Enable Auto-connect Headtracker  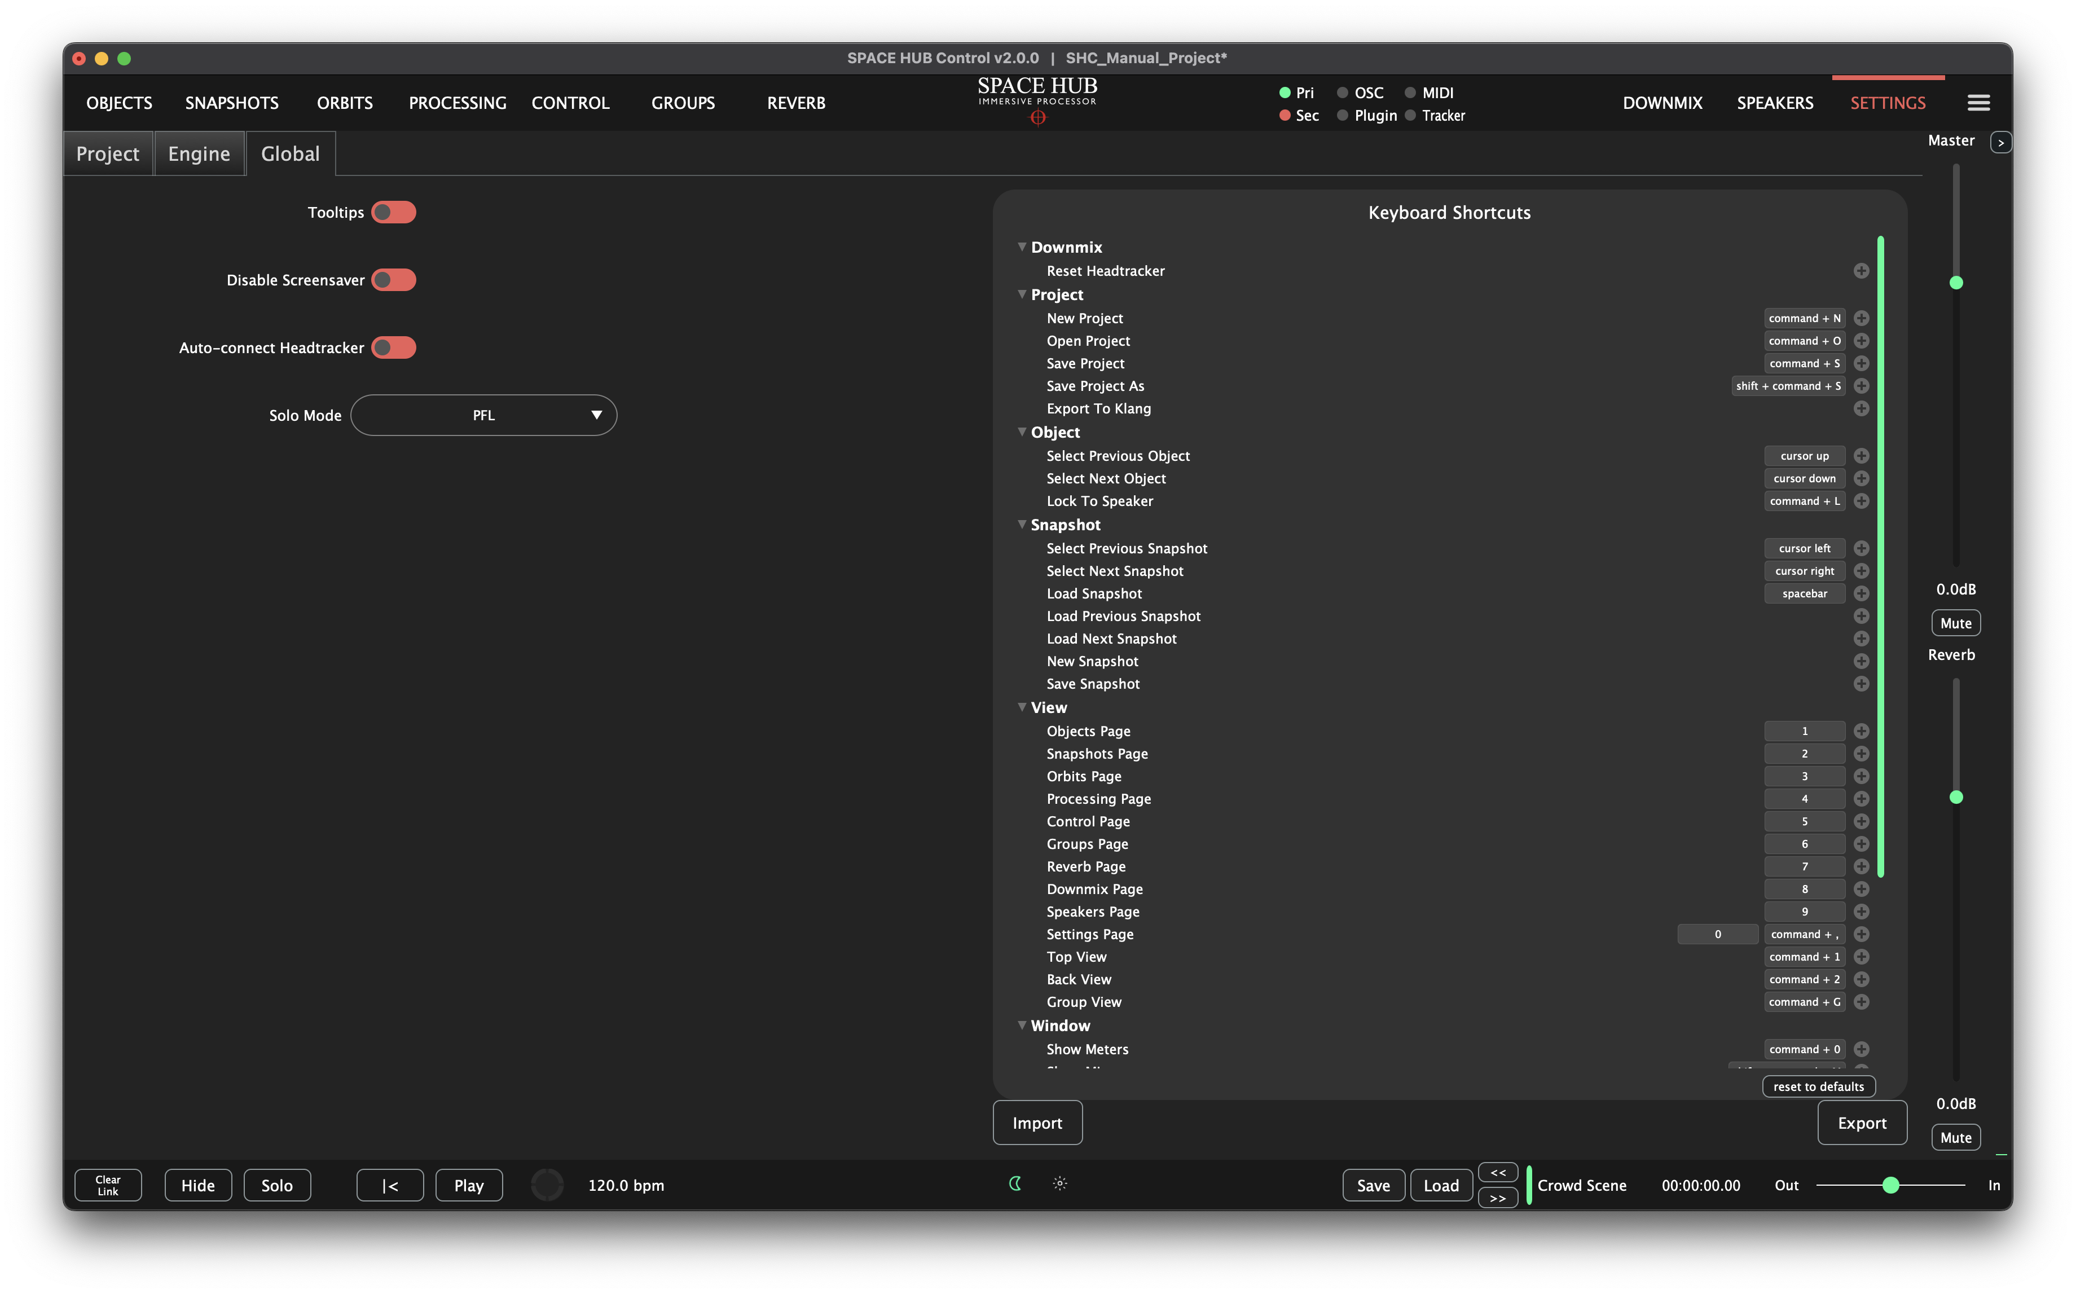(394, 347)
